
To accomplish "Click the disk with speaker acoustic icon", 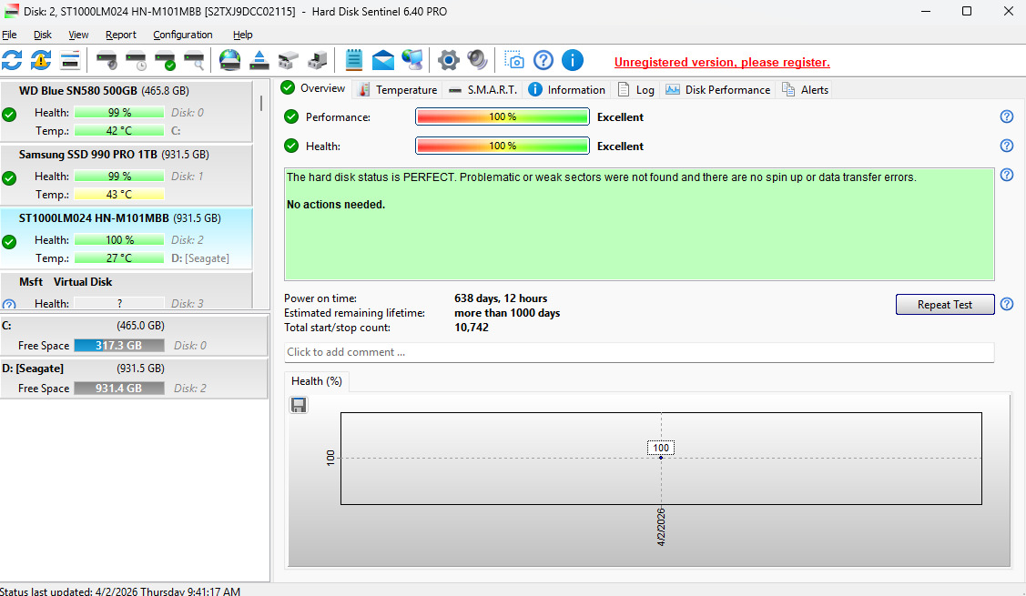I will (x=107, y=60).
